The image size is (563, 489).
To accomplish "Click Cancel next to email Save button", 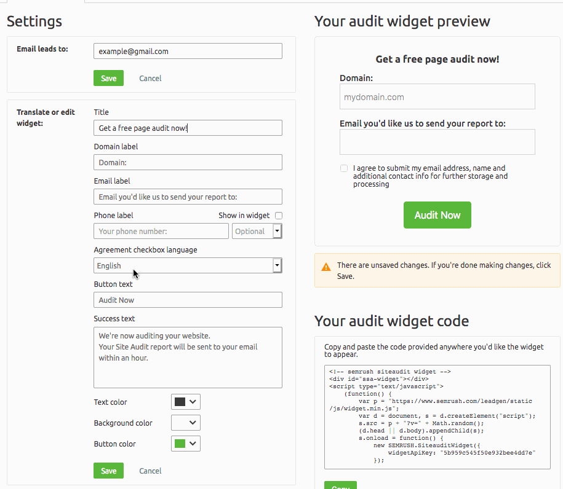I will [150, 78].
